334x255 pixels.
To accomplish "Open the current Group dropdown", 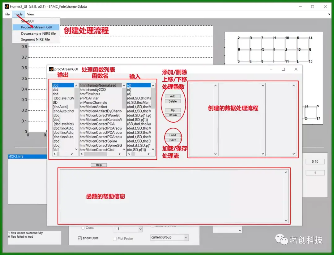I will pos(169,237).
